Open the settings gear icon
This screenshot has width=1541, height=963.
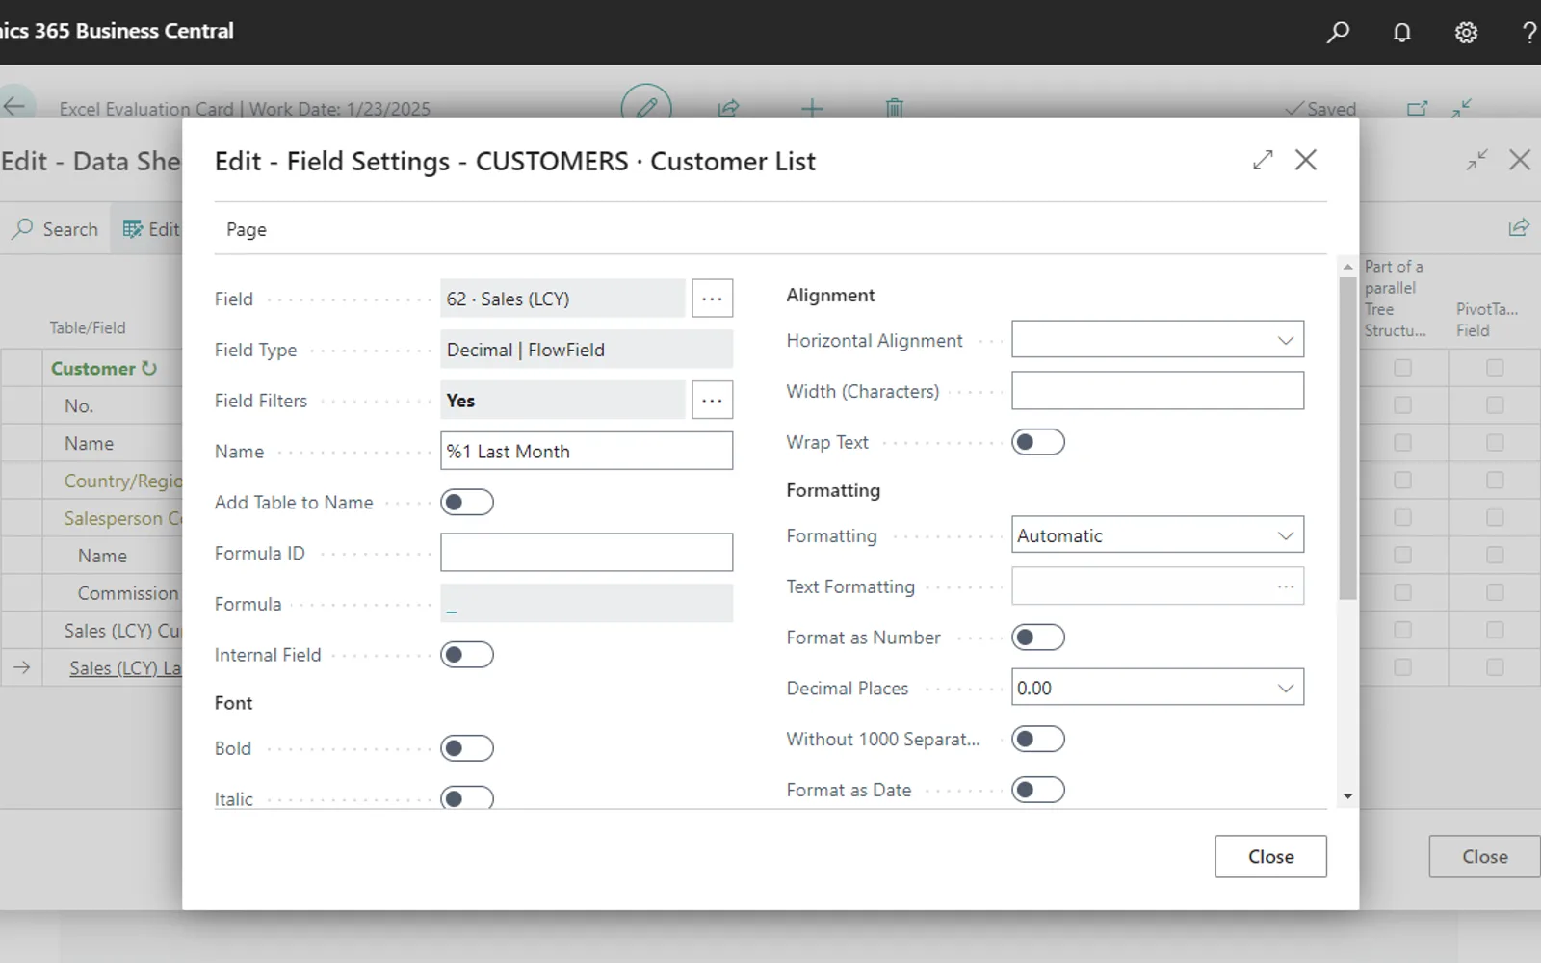(1466, 32)
